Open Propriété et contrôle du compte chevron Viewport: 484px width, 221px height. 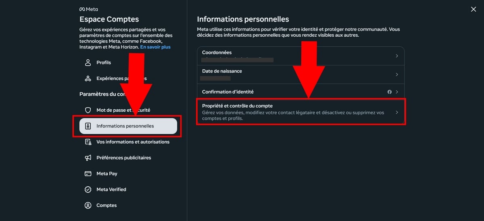click(x=397, y=113)
